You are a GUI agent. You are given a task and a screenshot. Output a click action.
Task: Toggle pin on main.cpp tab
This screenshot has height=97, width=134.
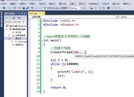40,13
